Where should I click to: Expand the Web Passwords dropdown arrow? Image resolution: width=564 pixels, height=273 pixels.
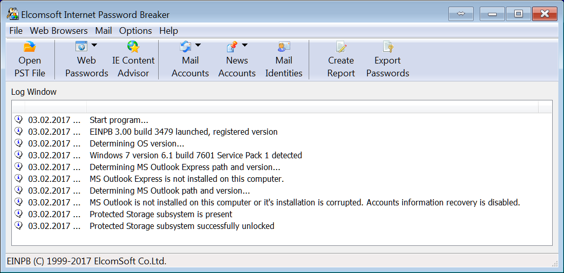[x=94, y=46]
